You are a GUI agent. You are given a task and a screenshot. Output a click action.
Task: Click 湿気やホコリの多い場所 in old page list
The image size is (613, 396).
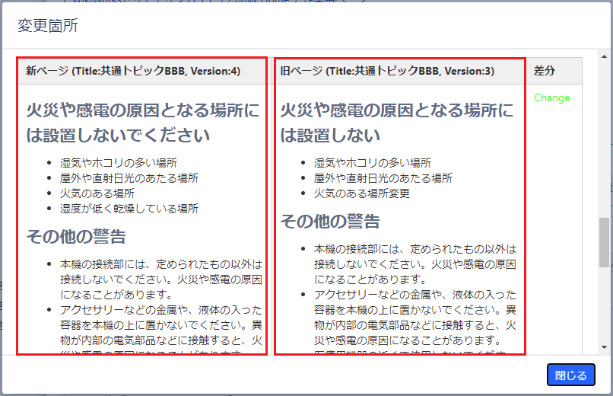click(x=373, y=162)
